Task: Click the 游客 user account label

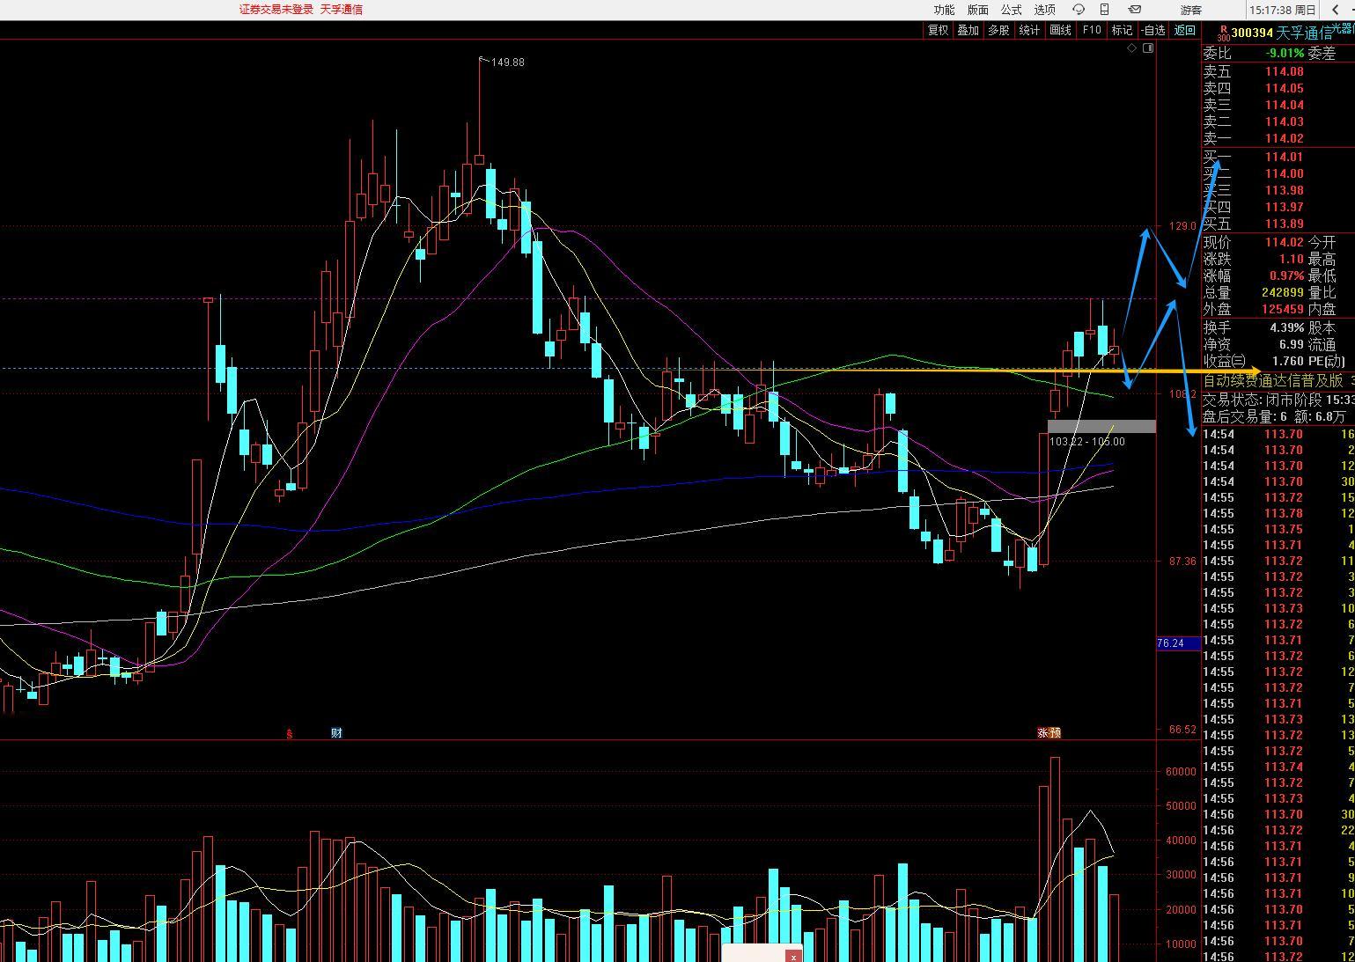Action: tap(1191, 10)
